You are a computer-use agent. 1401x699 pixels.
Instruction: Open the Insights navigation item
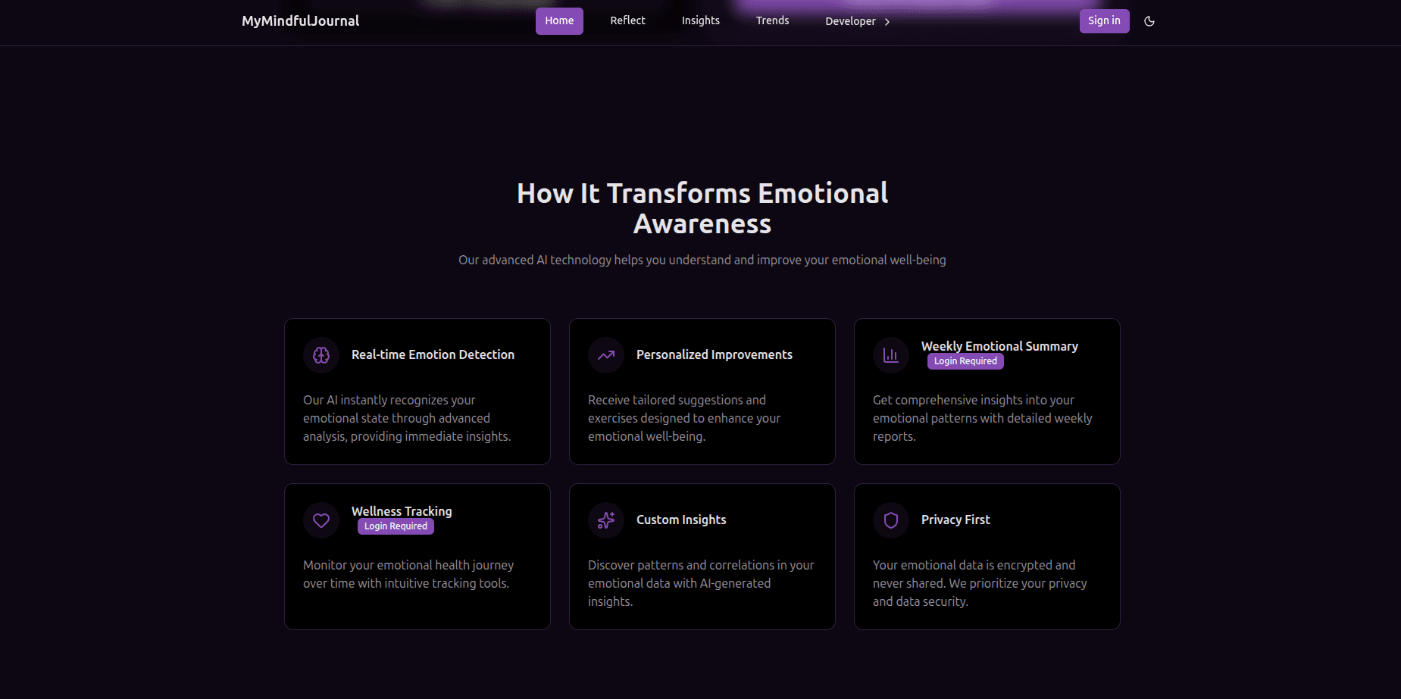(700, 21)
